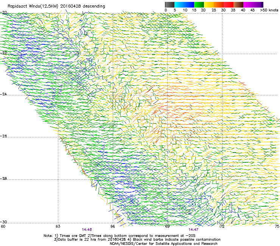Click the longitude label "60"
The height and width of the screenshot is (246, 280).
coord(3,226)
